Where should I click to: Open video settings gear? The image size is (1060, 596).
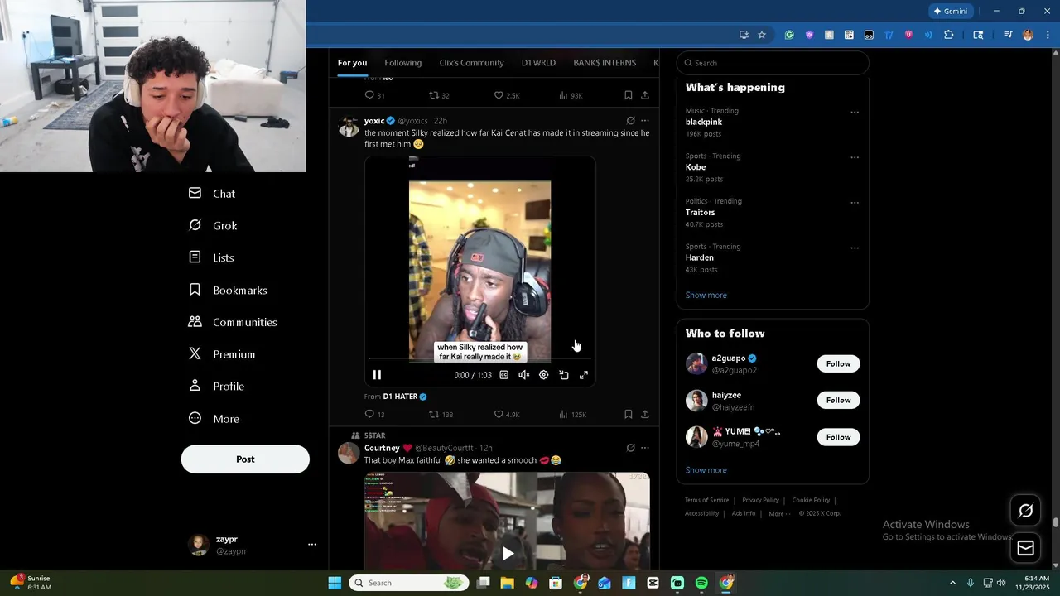point(543,375)
